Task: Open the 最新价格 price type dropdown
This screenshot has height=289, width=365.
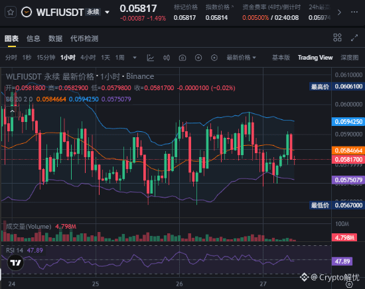Action: tap(242, 58)
